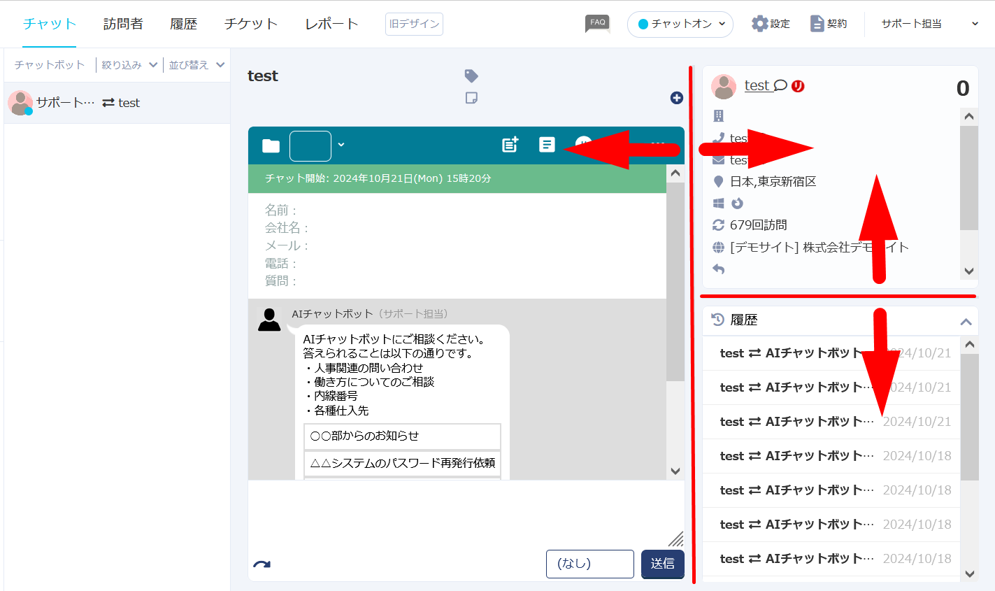Viewport: 995px width, 591px height.
Task: Open the FAQ speech bubble icon
Action: pos(597,24)
